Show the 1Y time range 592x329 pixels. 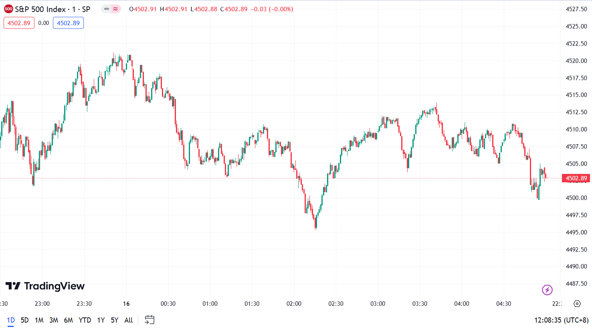pyautogui.click(x=101, y=320)
